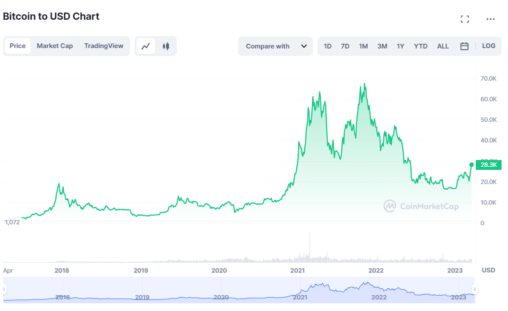Set chart range to 1Y
The image size is (508, 311).
[x=401, y=46]
